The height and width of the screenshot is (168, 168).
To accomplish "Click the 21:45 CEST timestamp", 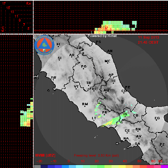I will 148,42.
